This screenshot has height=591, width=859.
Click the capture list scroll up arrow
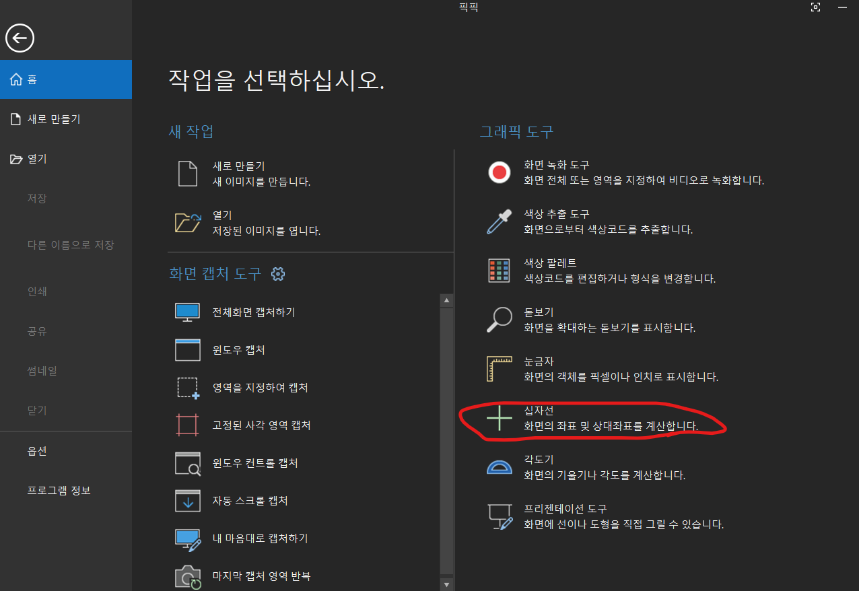(x=446, y=301)
